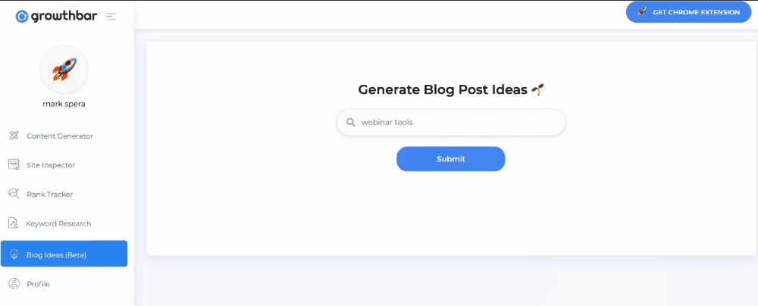The image size is (758, 306).
Task: Click the Keyword Research document icon
Action: (x=14, y=223)
